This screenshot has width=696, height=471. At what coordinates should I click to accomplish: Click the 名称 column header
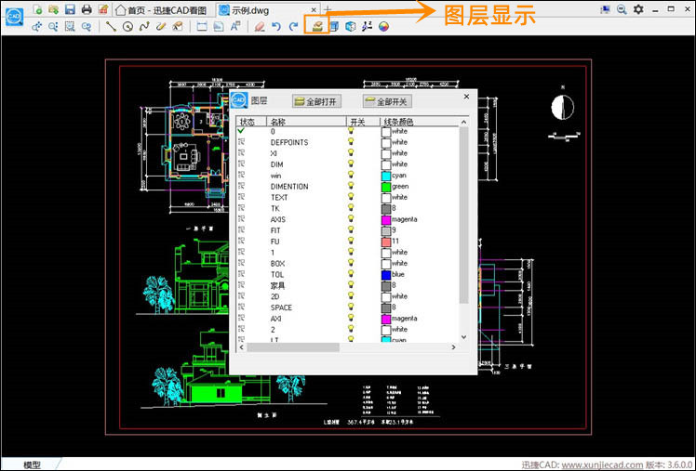pos(306,122)
